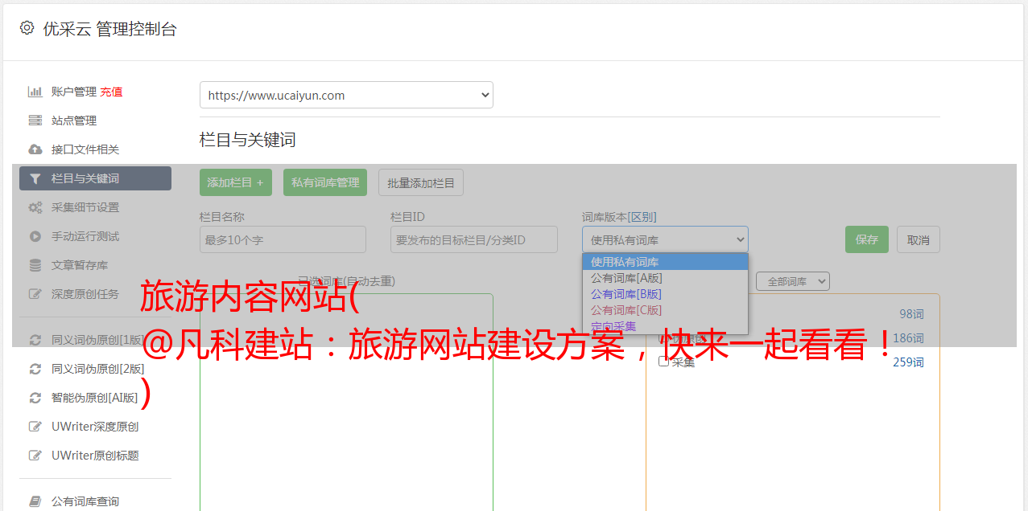Collapse the 词库版本 dropdown showing 使用私有词库
This screenshot has height=511, width=1028.
[665, 239]
